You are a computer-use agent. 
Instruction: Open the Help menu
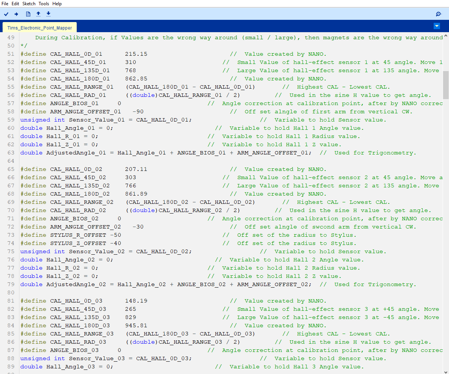pos(57,3)
